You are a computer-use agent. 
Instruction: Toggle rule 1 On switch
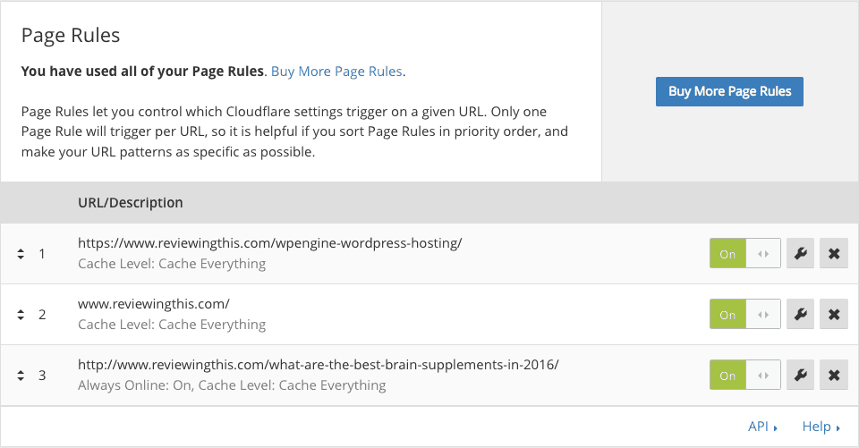tap(745, 253)
